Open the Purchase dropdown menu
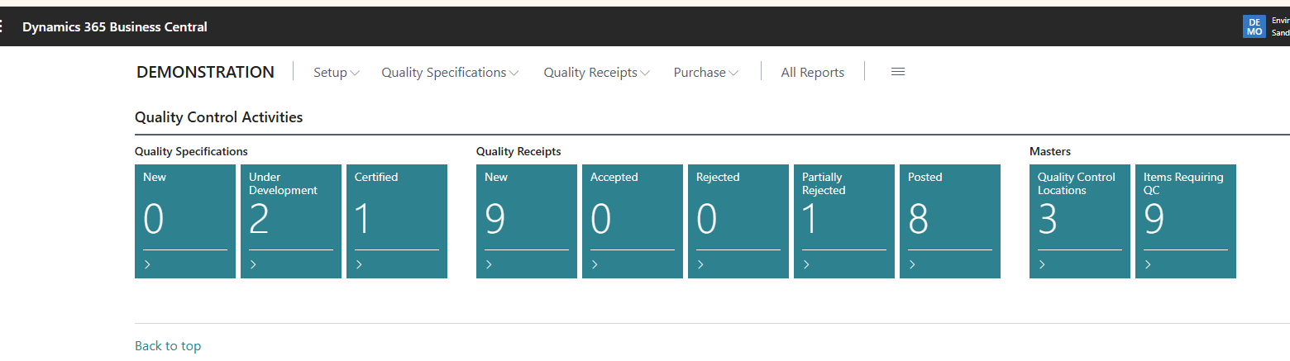1290x361 pixels. pyautogui.click(x=705, y=73)
